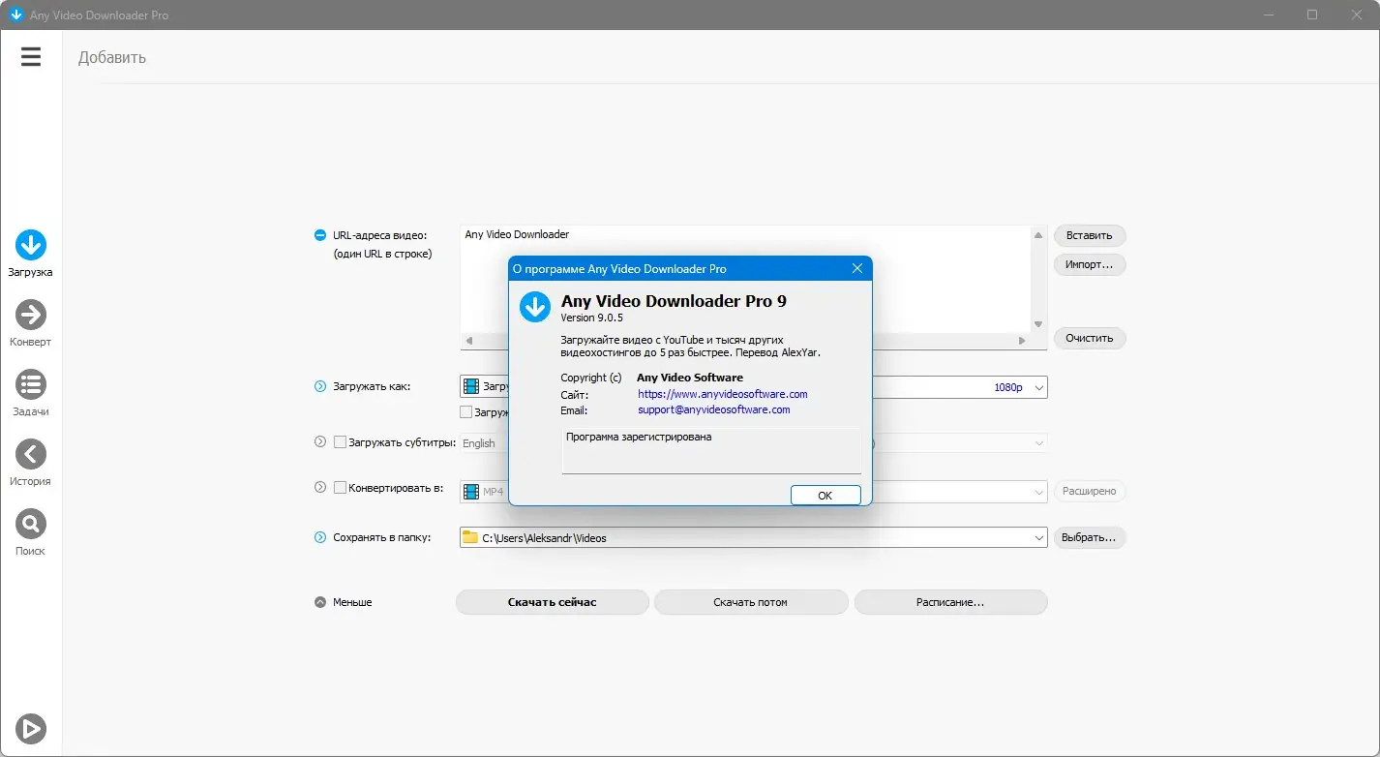Open the Загрузка download section

[x=31, y=254]
